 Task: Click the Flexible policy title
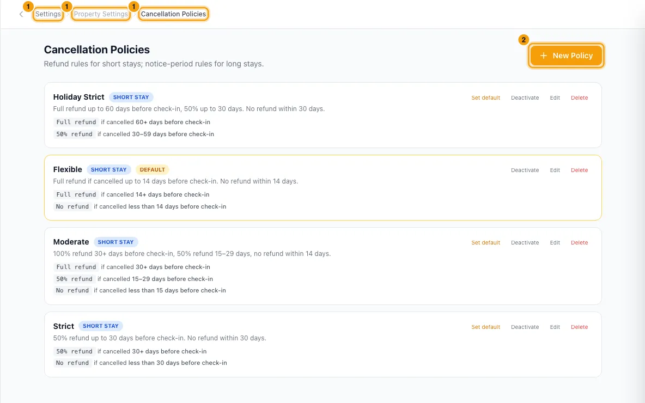point(68,169)
